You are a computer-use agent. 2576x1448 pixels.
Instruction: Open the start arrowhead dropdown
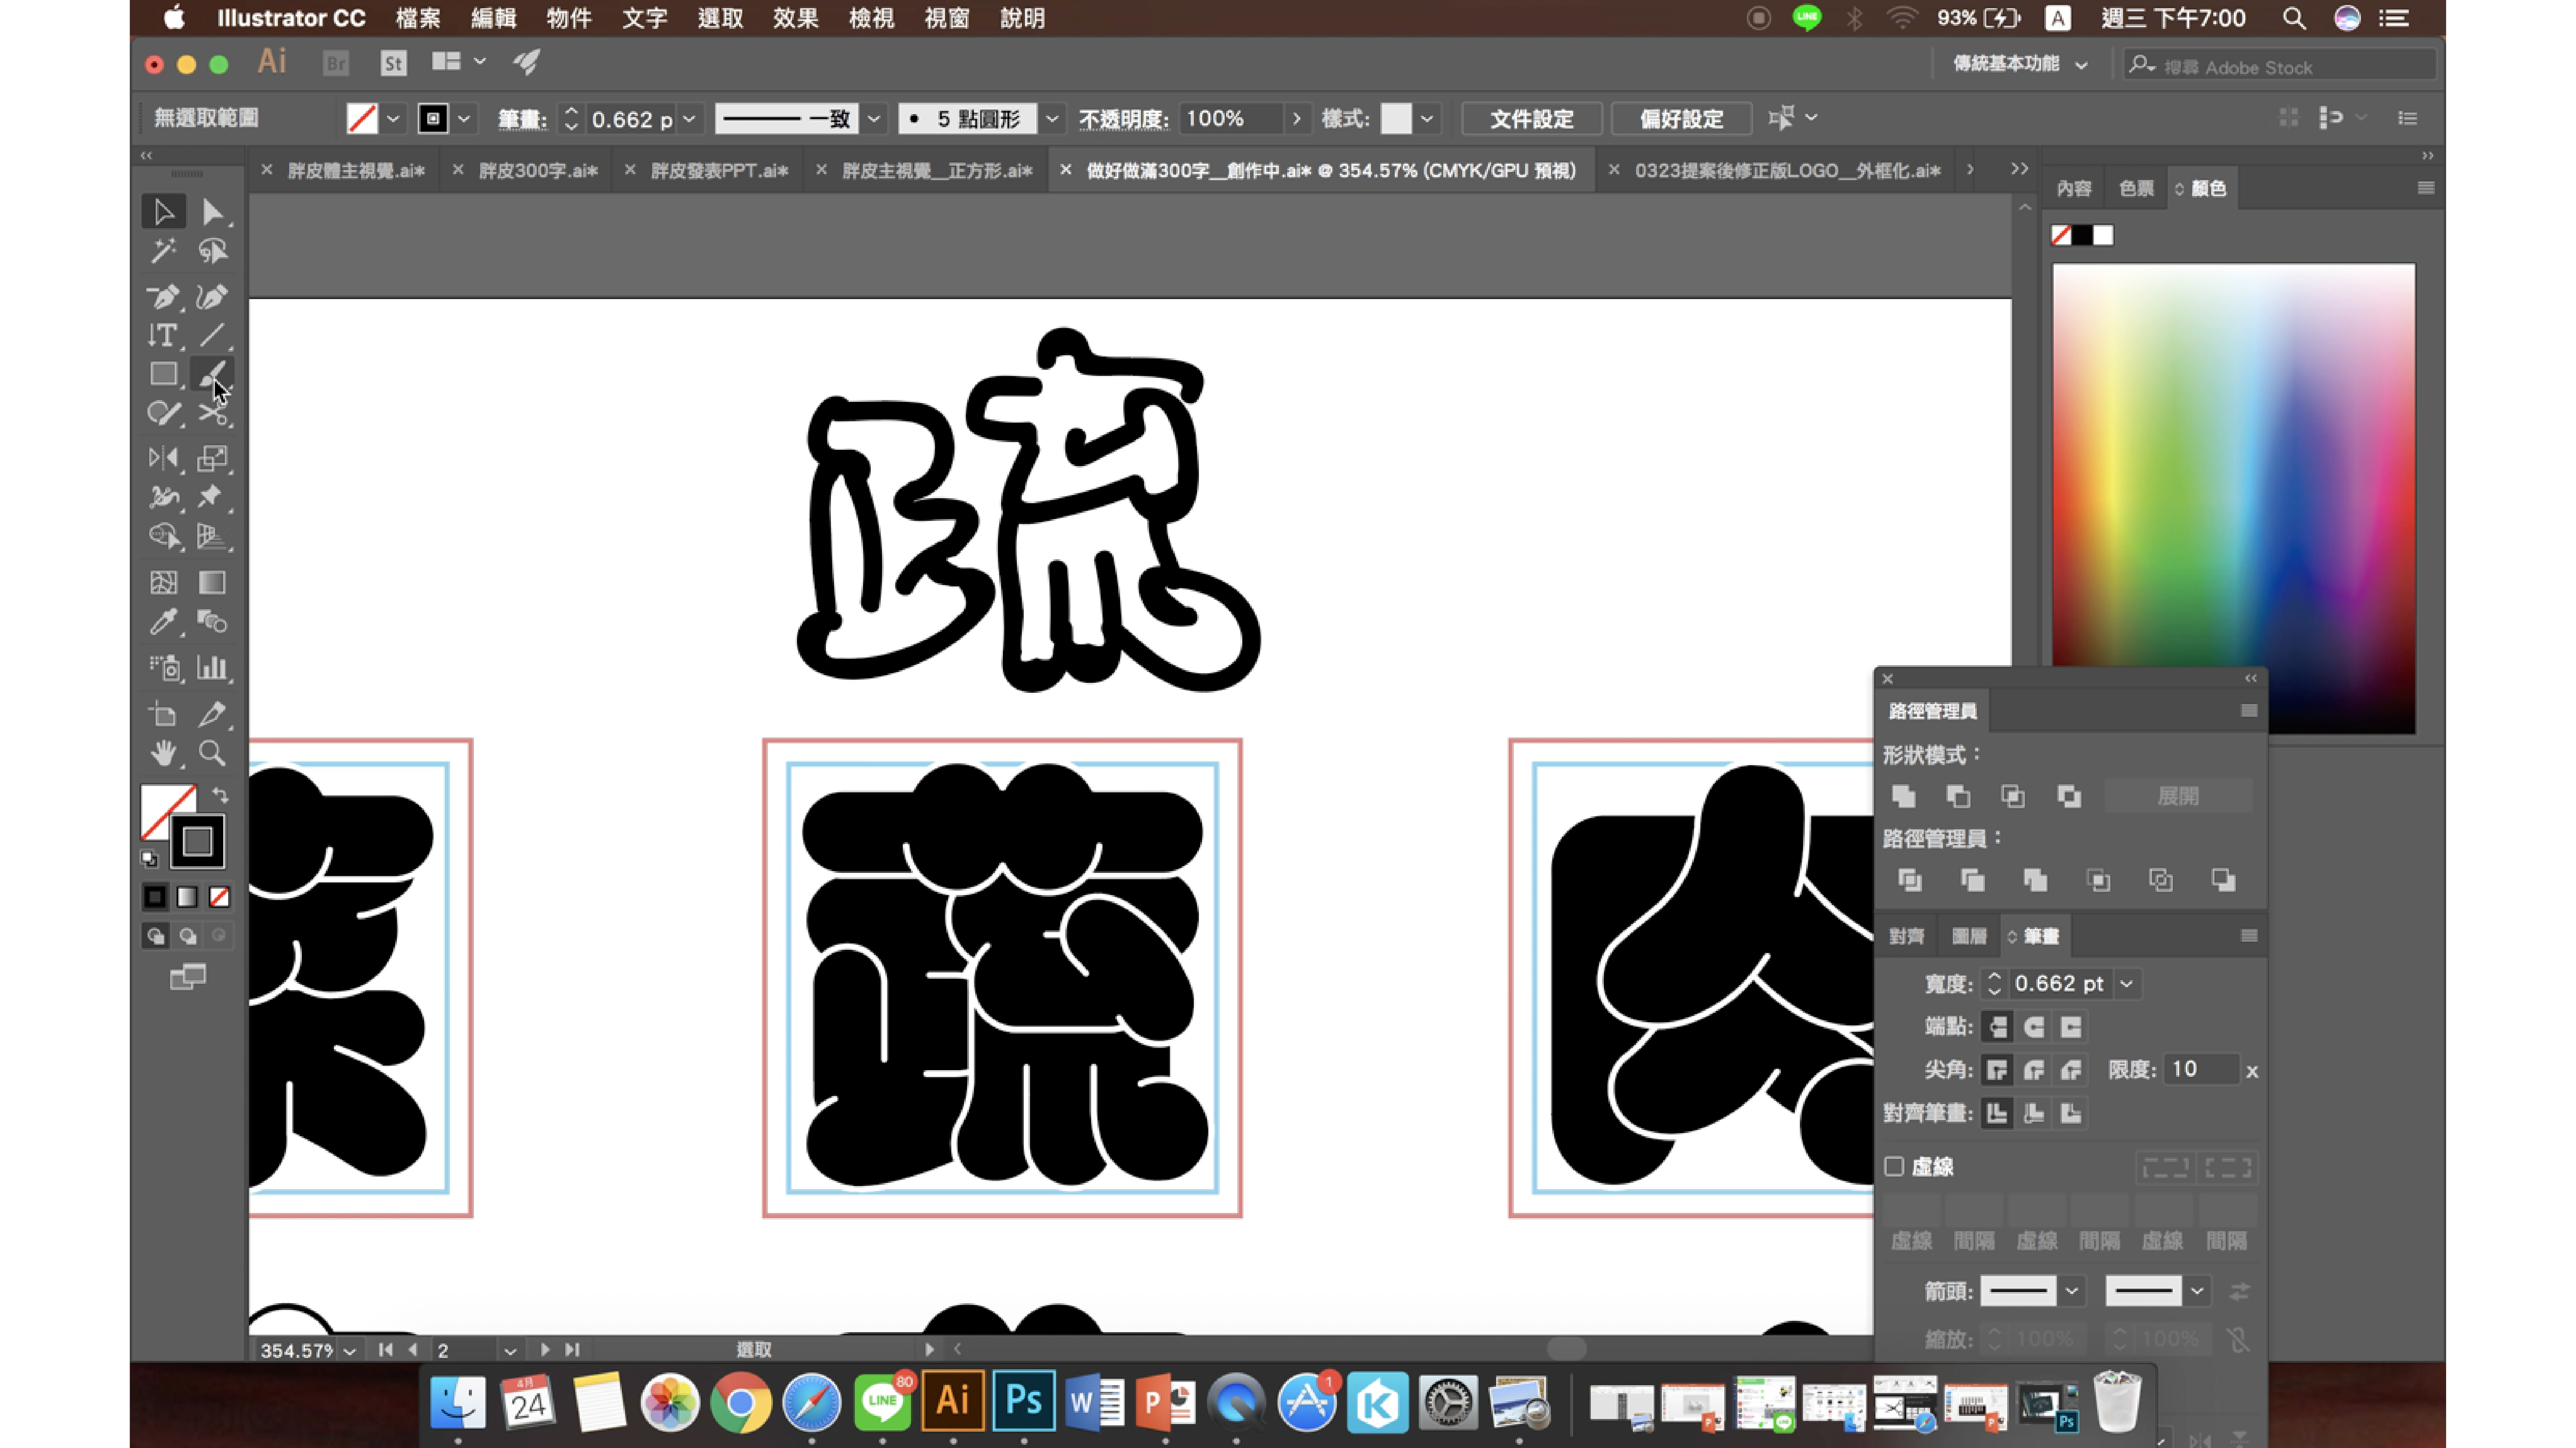click(2072, 1291)
